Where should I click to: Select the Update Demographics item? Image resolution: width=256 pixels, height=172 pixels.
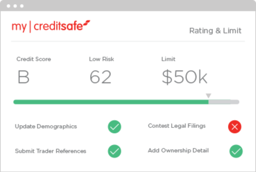click(46, 127)
